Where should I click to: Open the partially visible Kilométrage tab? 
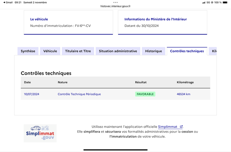(x=213, y=51)
